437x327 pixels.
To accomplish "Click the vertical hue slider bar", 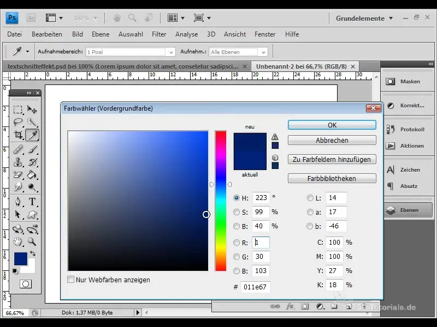I will 221,201.
